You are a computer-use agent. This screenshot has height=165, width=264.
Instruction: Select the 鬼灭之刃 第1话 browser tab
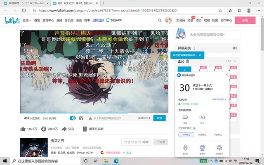pyautogui.click(x=75, y=3)
